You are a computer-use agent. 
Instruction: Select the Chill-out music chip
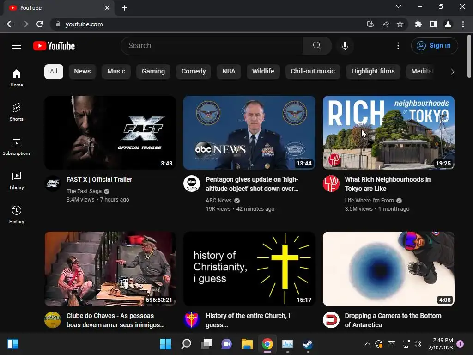coord(313,72)
